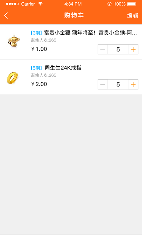Tap the 【5期】 period tag

coord(36,68)
